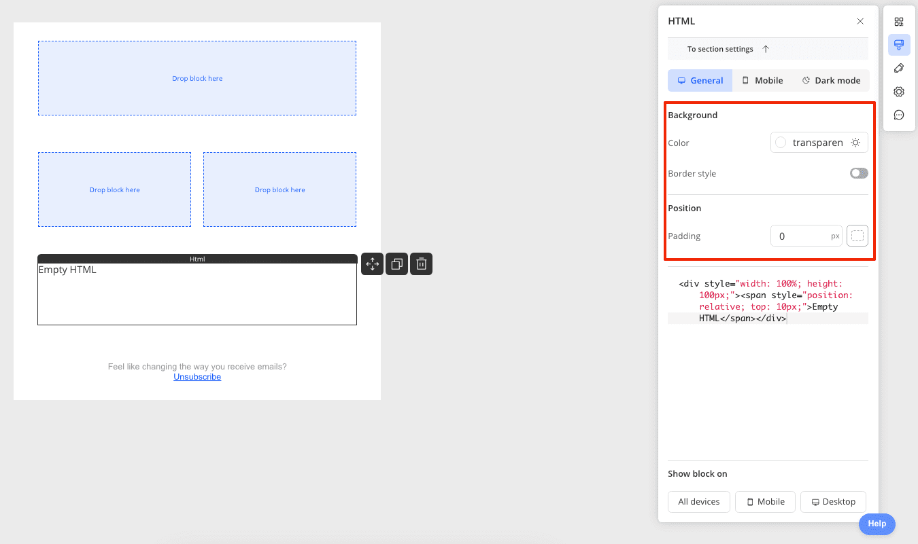Click the sun icon in color field
The width and height of the screenshot is (918, 544).
click(x=855, y=143)
